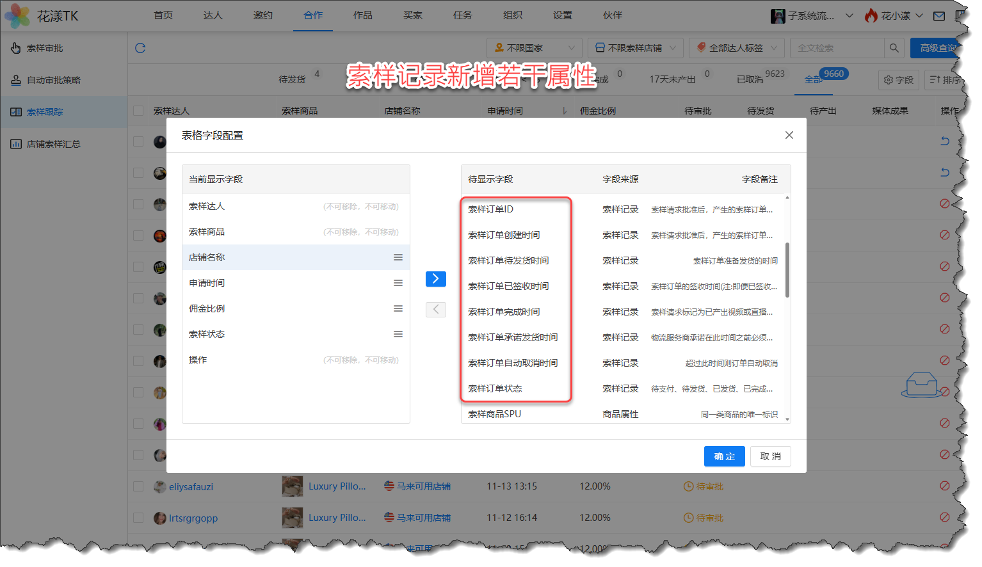
Task: Click the left arrow transfer button
Action: 435,310
